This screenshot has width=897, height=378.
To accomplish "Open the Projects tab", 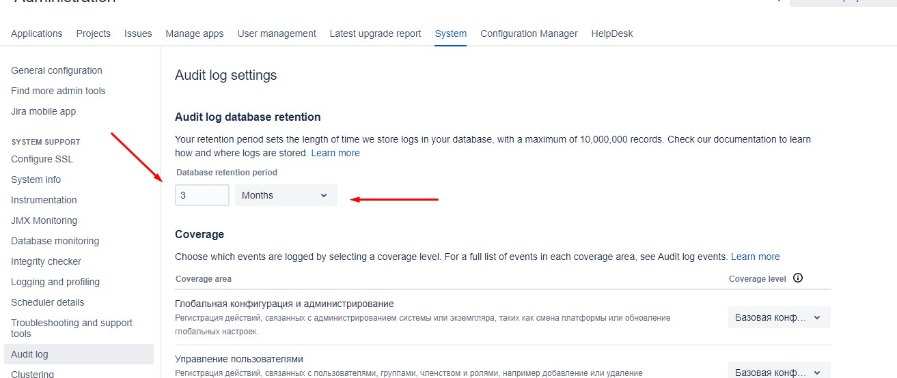I will click(94, 33).
